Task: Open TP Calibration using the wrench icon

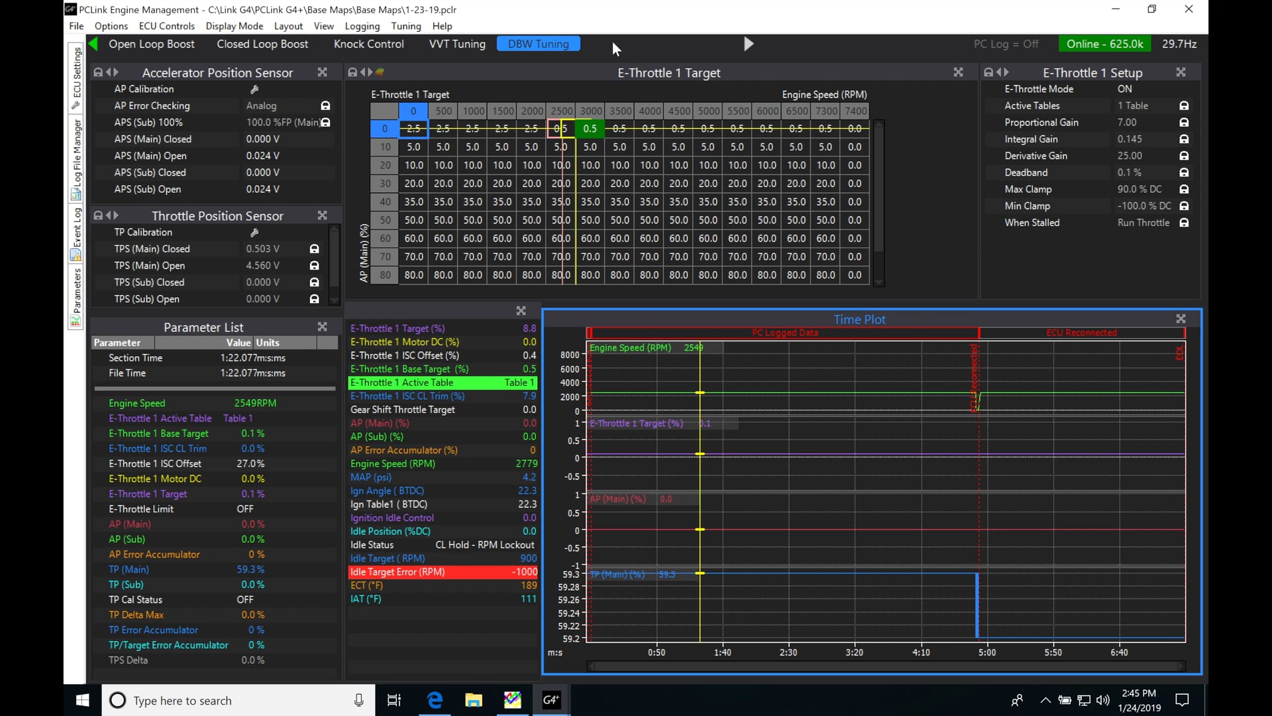Action: coord(256,232)
